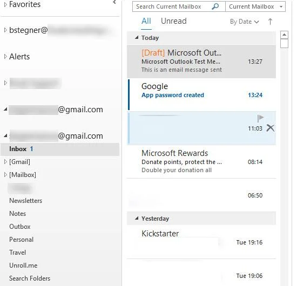Collapse the second @gmail.com account
This screenshot has height=286, width=297.
(5, 135)
